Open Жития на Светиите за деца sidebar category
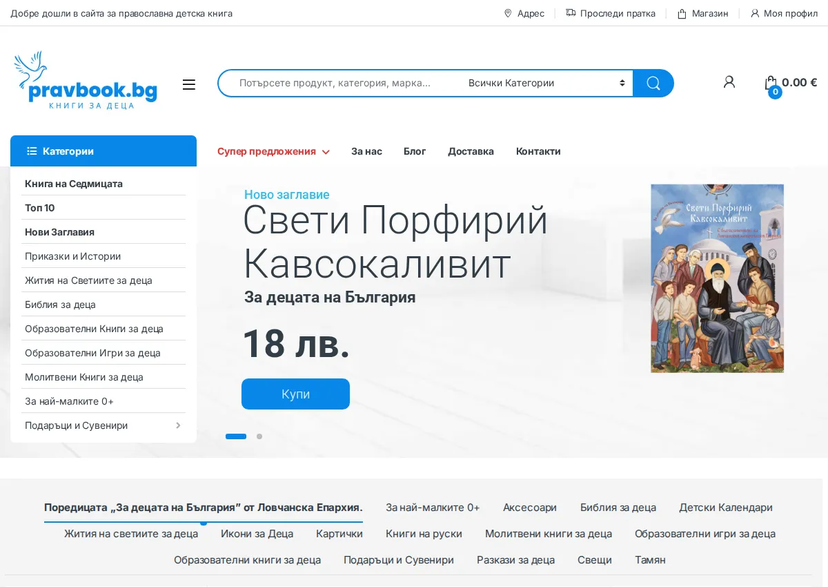 (88, 280)
